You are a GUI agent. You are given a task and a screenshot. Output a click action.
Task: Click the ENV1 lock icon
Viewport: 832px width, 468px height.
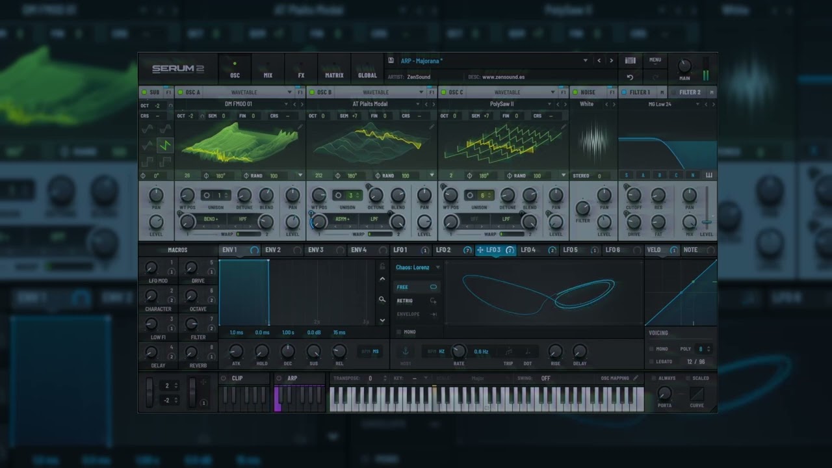(x=382, y=266)
